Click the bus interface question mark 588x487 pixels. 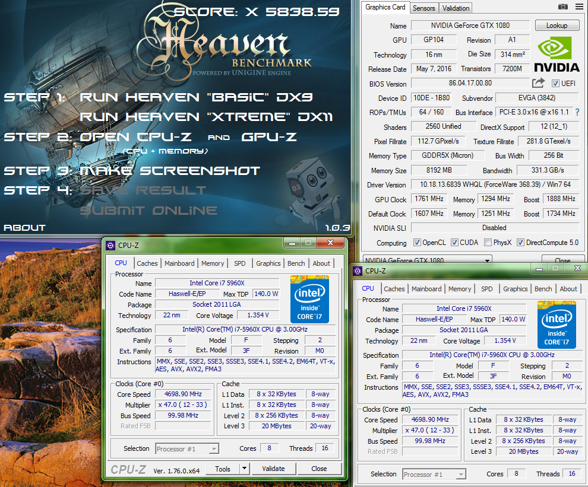(577, 112)
